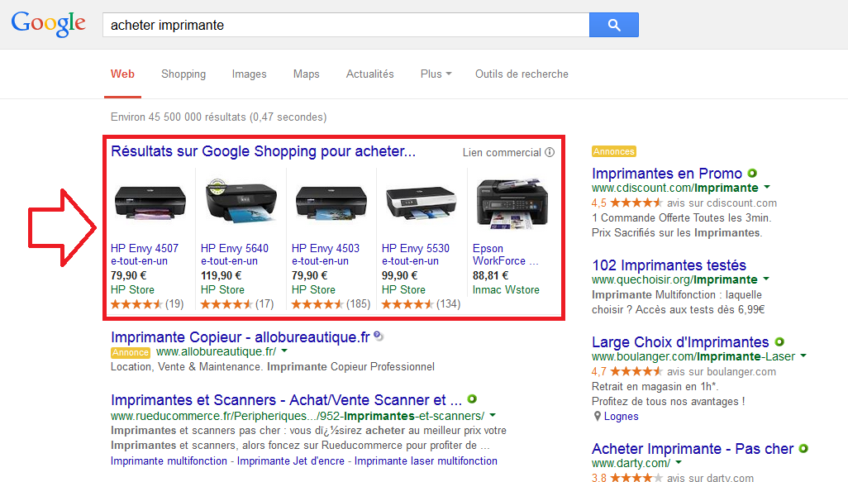Image resolution: width=848 pixels, height=482 pixels.
Task: Open the Epson WorkForce printer image
Action: click(x=512, y=203)
